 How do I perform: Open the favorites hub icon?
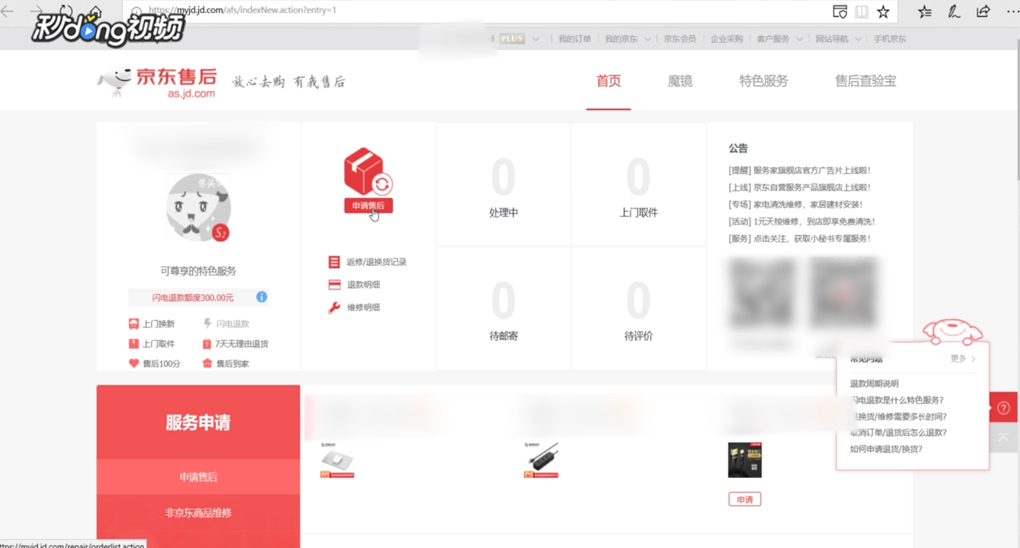(x=925, y=12)
